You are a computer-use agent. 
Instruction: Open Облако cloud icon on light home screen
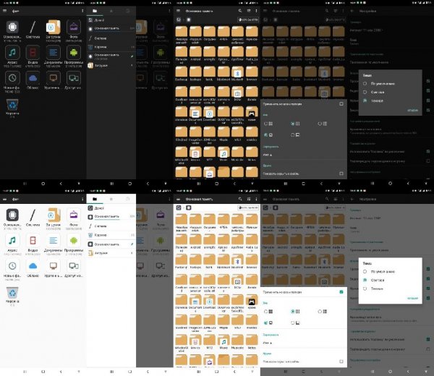[33, 266]
